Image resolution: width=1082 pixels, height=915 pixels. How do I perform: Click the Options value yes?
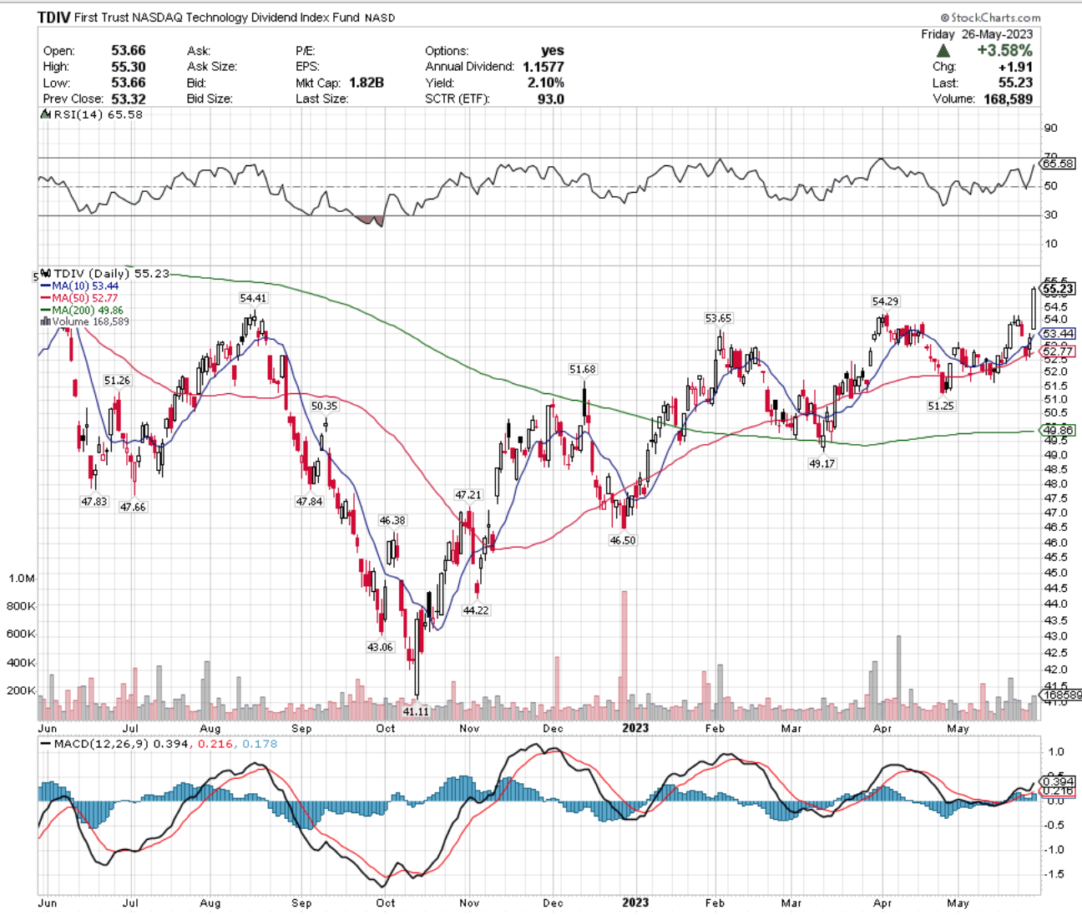pos(552,51)
